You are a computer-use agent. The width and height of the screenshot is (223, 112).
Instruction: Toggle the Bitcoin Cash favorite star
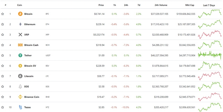[2, 45]
